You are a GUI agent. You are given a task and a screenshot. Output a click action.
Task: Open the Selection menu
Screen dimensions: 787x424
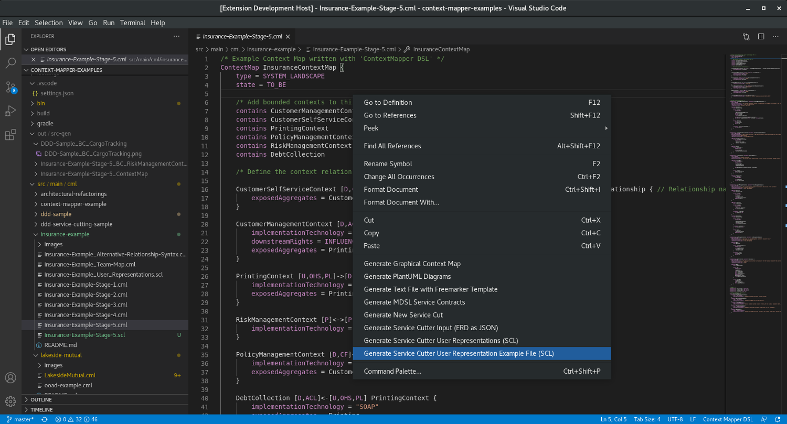49,23
